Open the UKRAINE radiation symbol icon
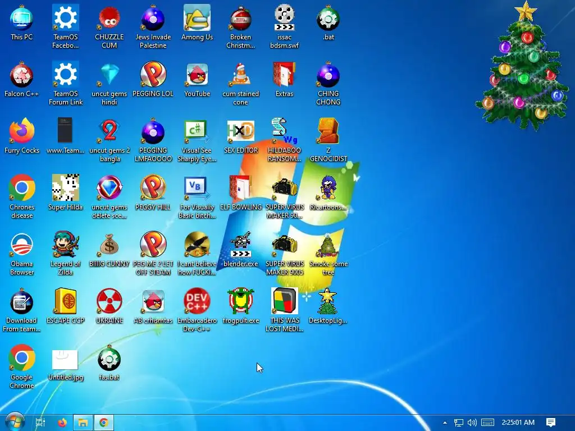 [109, 301]
